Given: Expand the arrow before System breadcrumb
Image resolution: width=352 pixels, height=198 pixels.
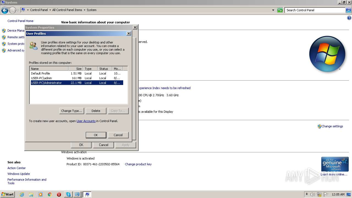Looking at the screenshot, I should click(84, 10).
